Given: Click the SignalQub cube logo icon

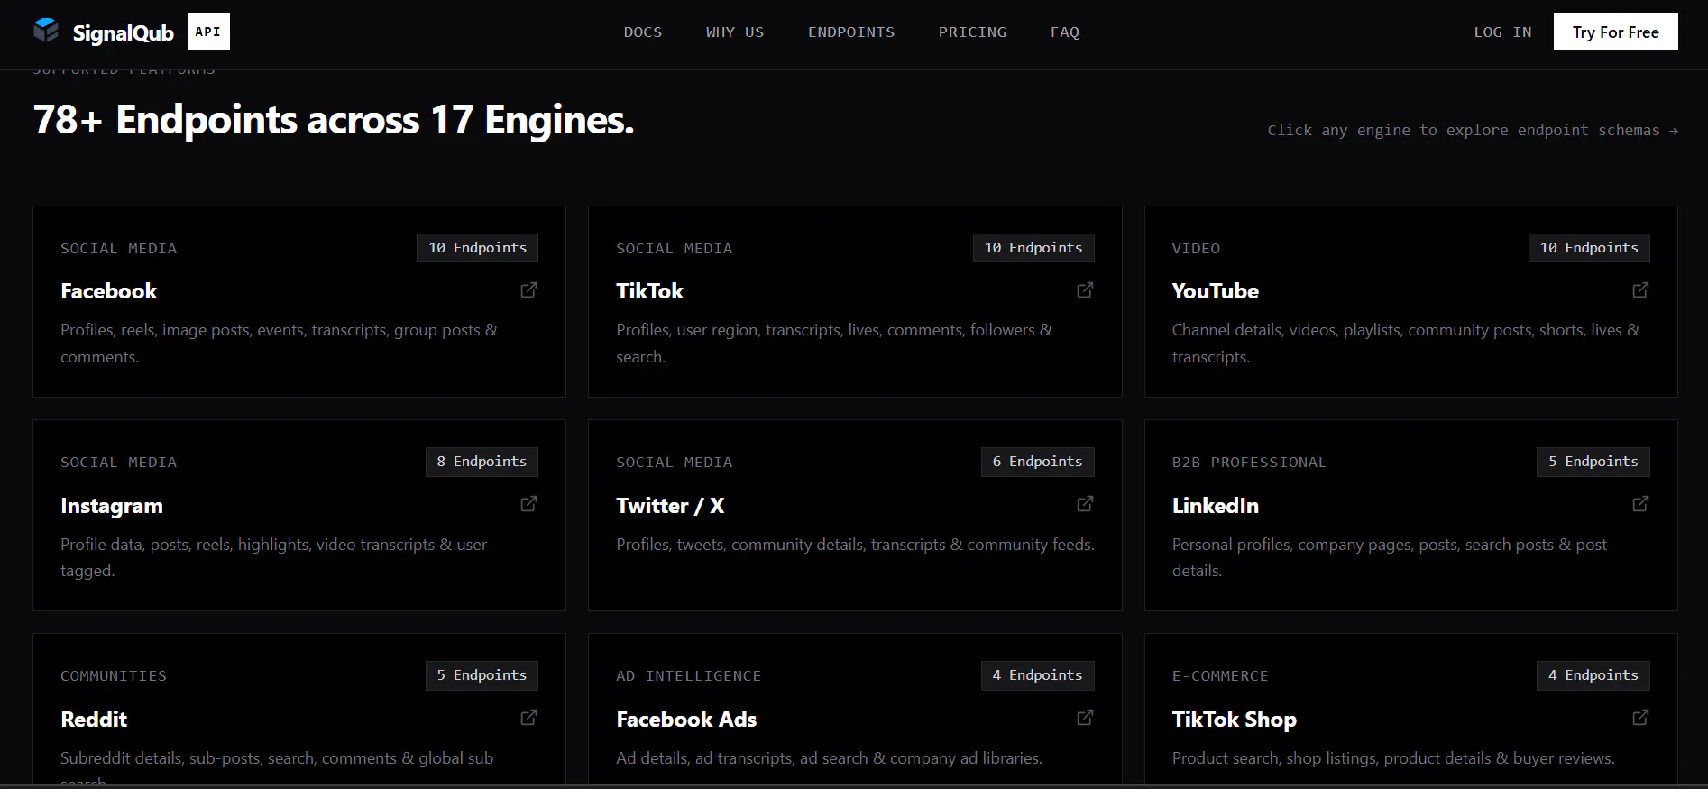Looking at the screenshot, I should [x=46, y=32].
